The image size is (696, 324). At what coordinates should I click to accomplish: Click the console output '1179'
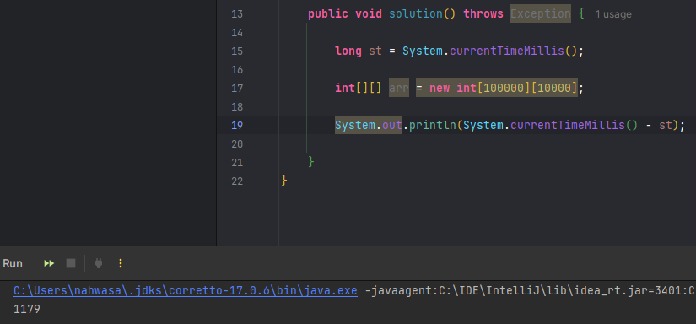click(x=27, y=309)
